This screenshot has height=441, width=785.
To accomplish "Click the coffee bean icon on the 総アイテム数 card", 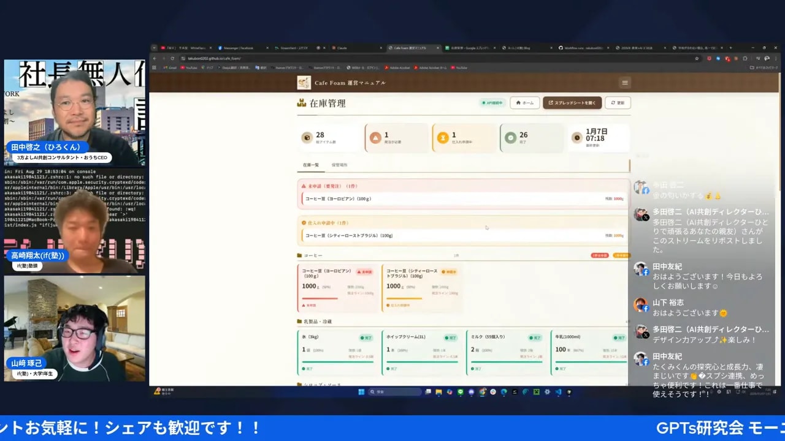I will (305, 137).
